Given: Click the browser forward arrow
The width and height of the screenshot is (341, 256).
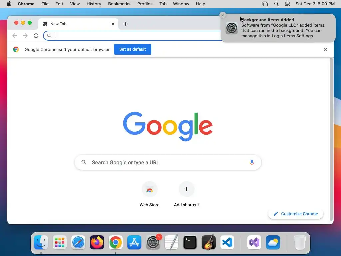Looking at the screenshot, I should pyautogui.click(x=25, y=36).
